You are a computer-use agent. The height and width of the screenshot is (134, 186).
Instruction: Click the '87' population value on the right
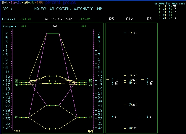click(90, 117)
